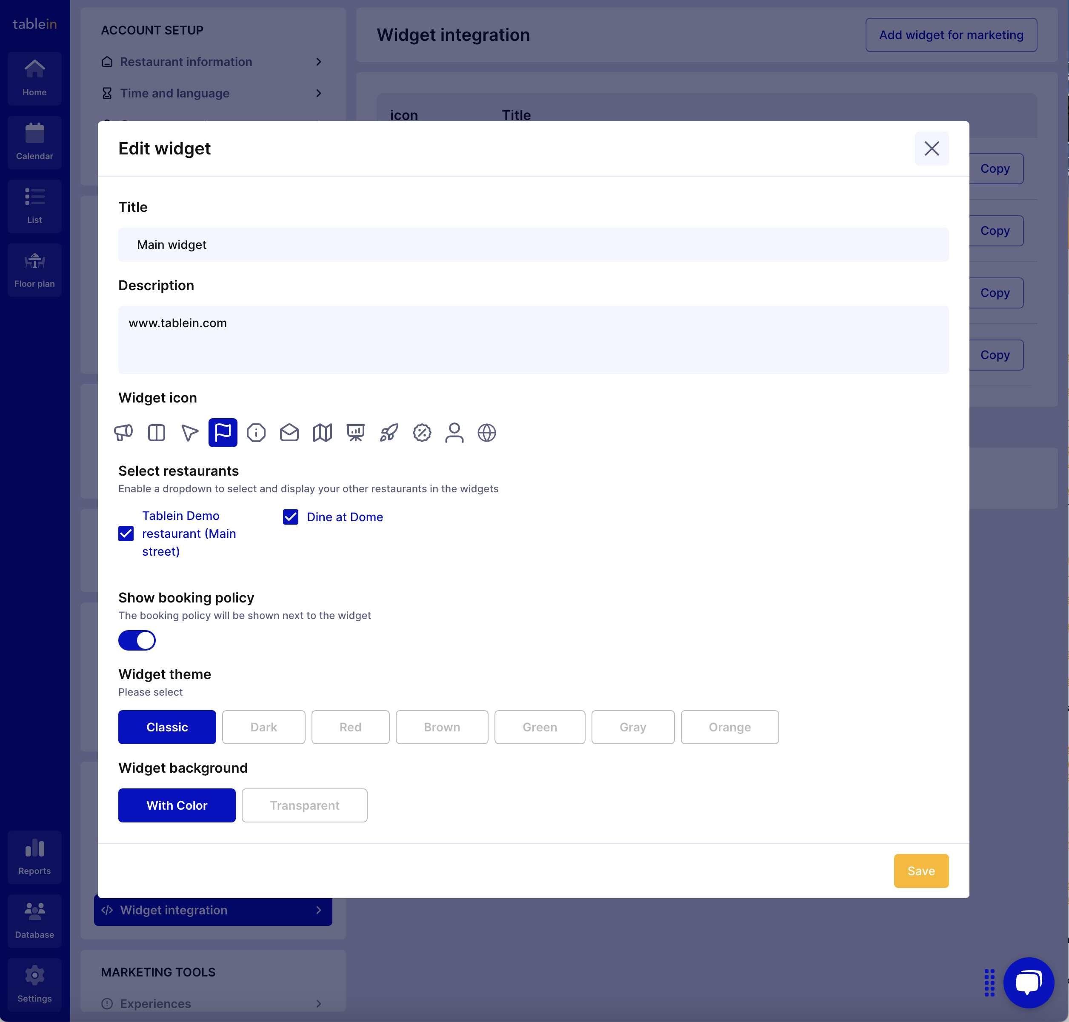Uncheck the Dine at Dome restaurant

[x=290, y=517]
